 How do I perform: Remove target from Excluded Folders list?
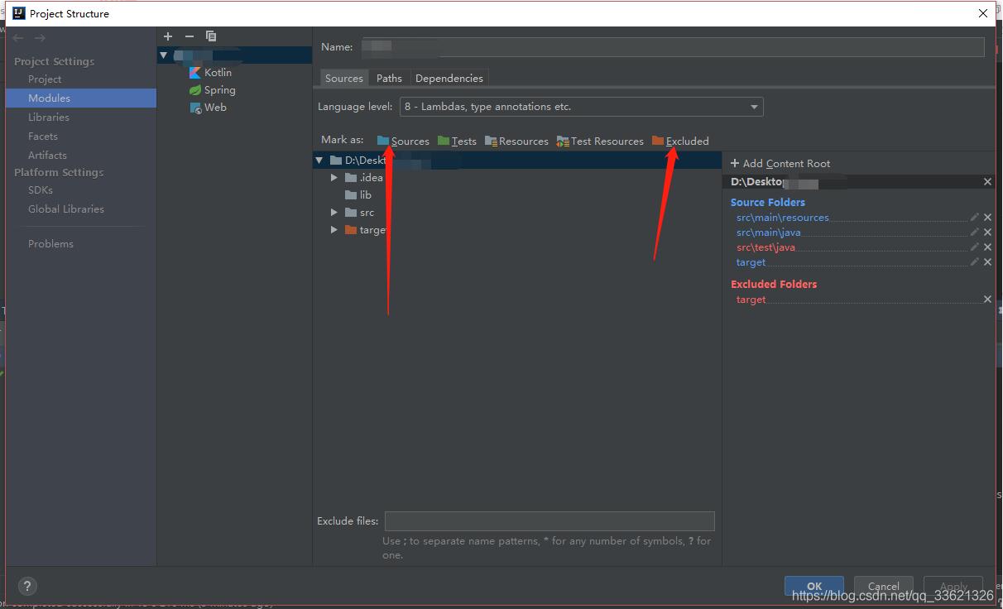pyautogui.click(x=987, y=300)
